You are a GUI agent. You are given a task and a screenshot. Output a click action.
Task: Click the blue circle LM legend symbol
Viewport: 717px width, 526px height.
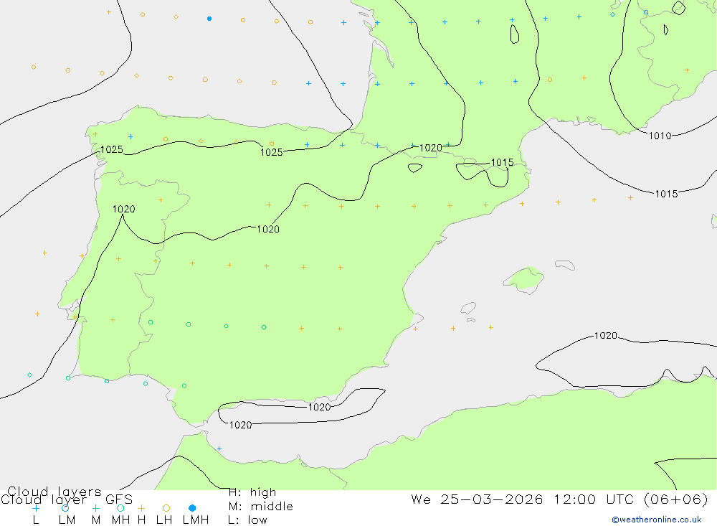[65, 508]
